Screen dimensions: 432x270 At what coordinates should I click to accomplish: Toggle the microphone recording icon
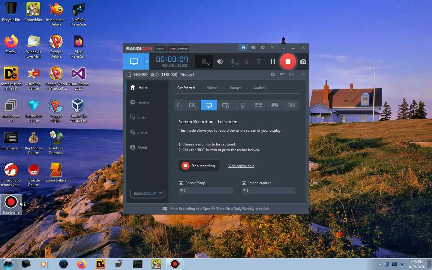(x=233, y=62)
